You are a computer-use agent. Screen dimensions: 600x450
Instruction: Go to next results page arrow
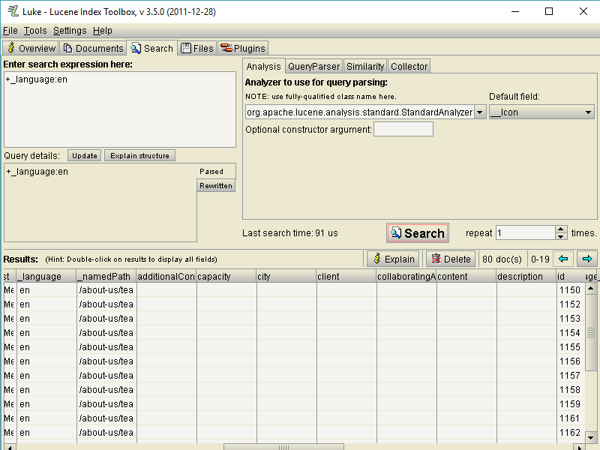[587, 259]
